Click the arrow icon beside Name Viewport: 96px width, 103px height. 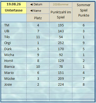tap(31, 11)
